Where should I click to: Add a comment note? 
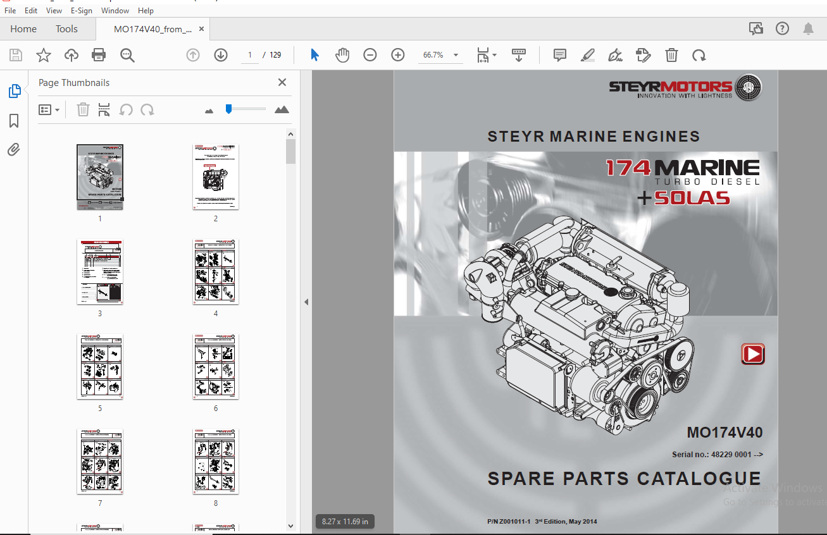click(560, 55)
